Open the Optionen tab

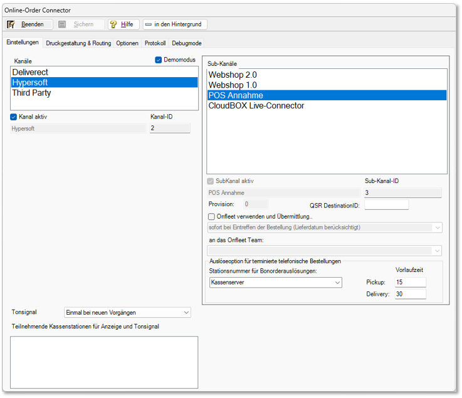click(127, 43)
